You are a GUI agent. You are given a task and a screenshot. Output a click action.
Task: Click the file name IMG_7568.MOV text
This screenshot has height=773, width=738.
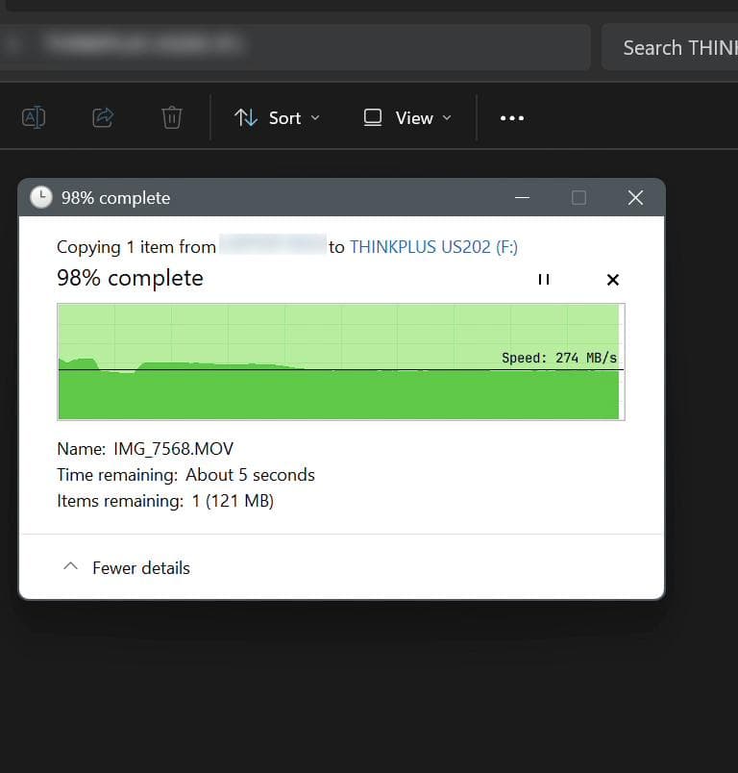click(173, 449)
